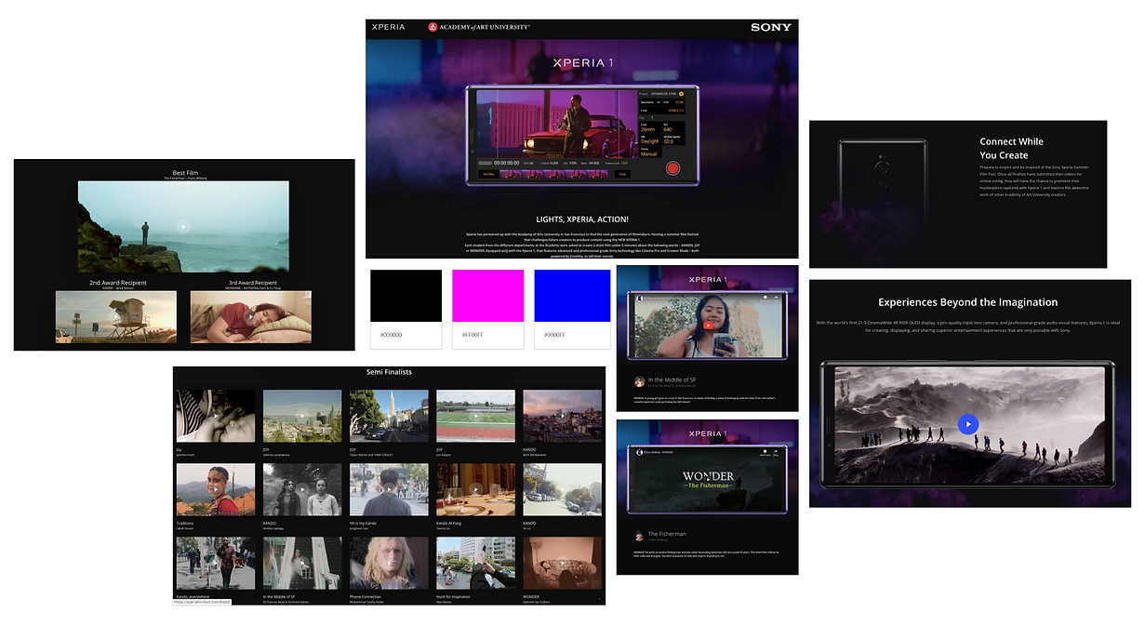This screenshot has height=625, width=1145.
Task: Open the JOY skyline thumbnail by Valeriia
Action: pos(302,416)
